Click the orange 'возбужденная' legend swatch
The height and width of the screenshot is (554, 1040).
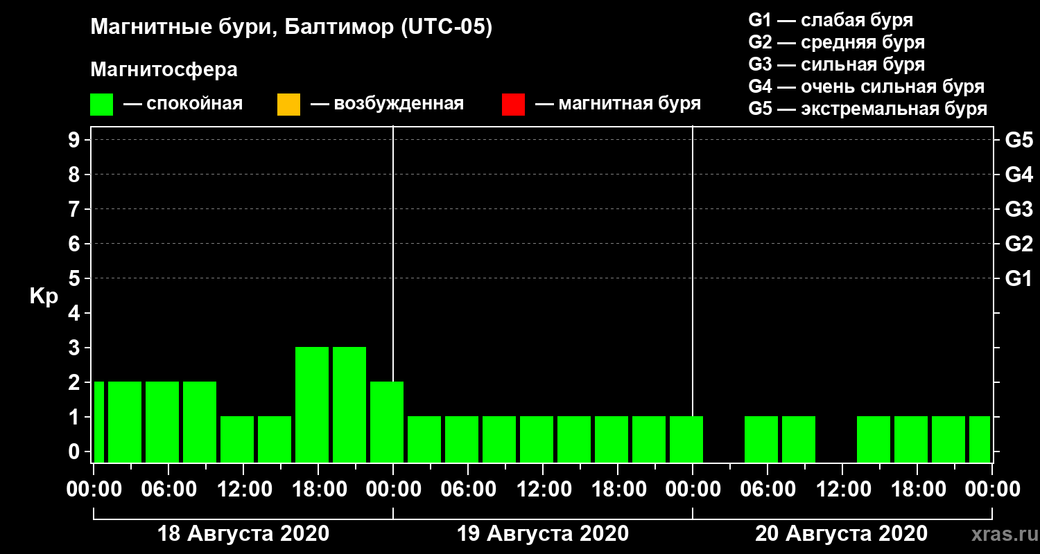coord(288,105)
